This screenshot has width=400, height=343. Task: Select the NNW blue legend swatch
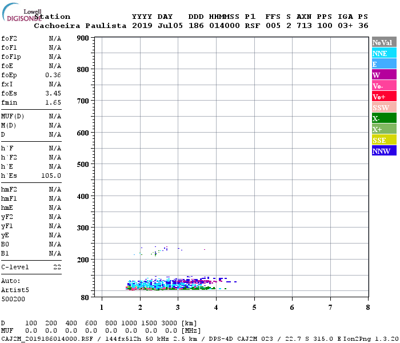click(384, 150)
